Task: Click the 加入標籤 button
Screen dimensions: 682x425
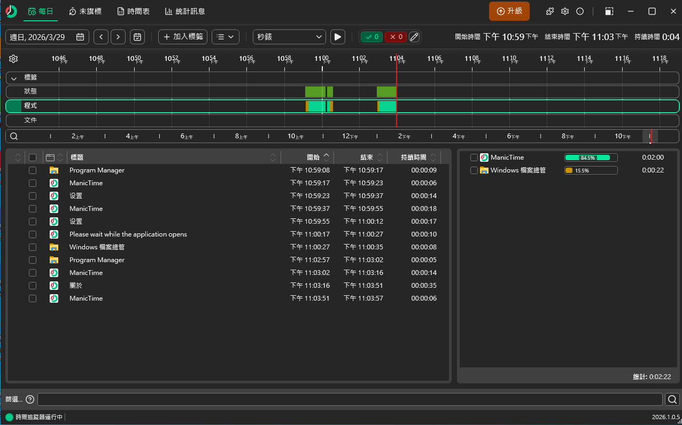Action: pyautogui.click(x=183, y=37)
